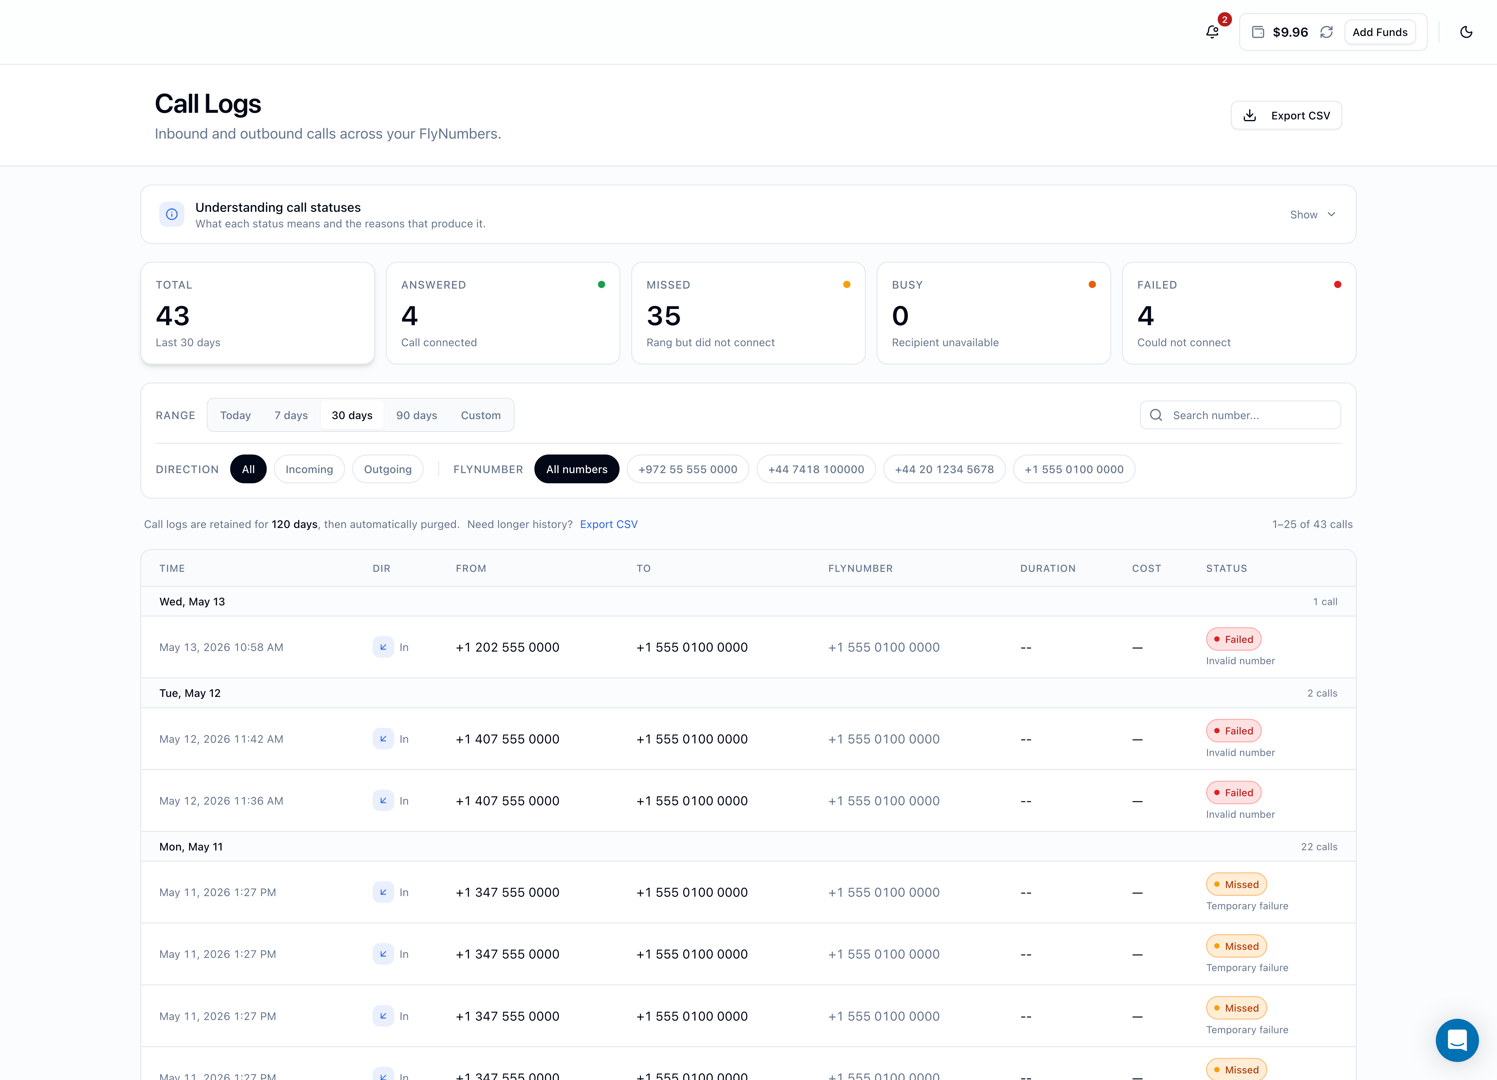Filter by Outgoing direction
The image size is (1497, 1080).
tap(387, 469)
